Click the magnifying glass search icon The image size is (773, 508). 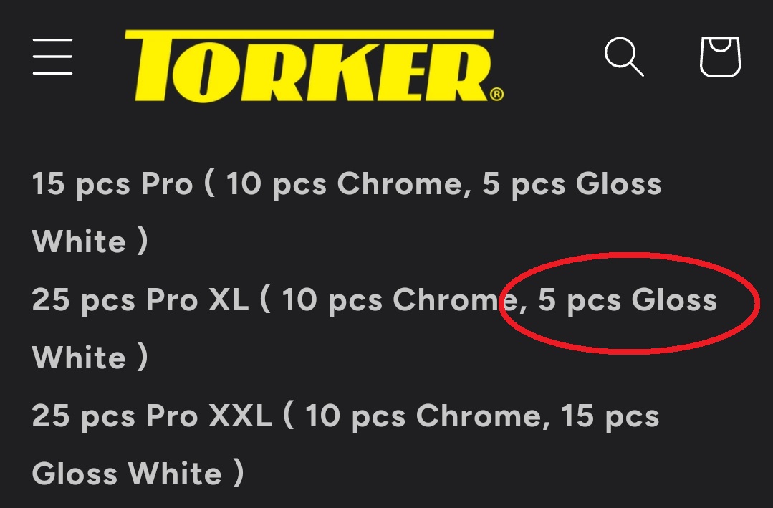pyautogui.click(x=623, y=57)
